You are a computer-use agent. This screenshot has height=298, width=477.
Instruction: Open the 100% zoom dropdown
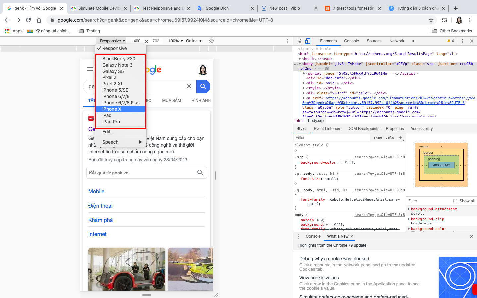pos(176,41)
